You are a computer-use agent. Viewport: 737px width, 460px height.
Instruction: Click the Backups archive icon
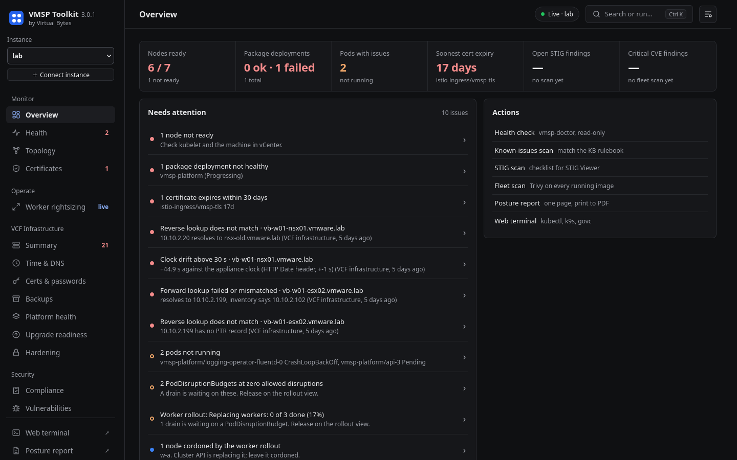pyautogui.click(x=16, y=299)
